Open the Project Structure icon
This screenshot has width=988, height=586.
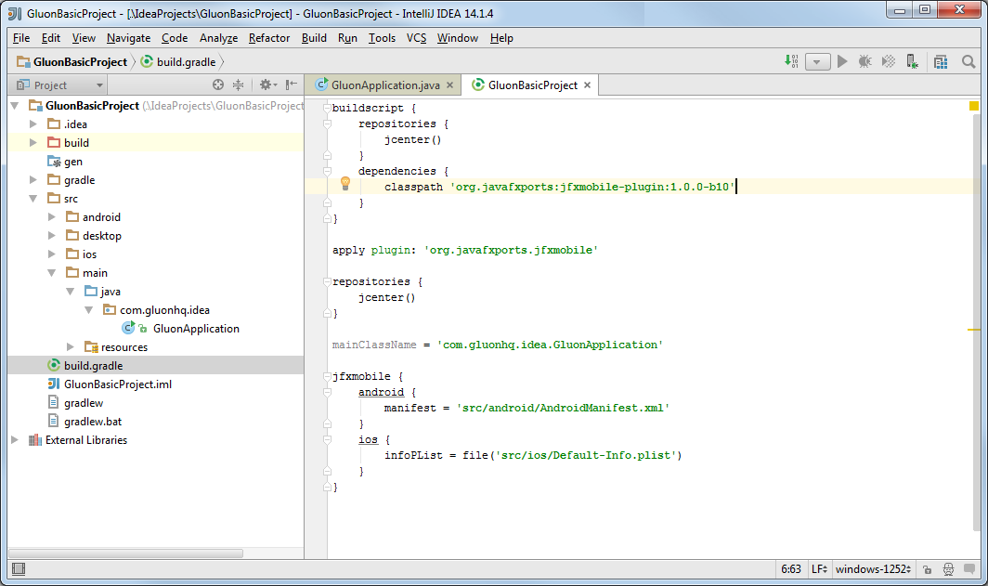[941, 61]
